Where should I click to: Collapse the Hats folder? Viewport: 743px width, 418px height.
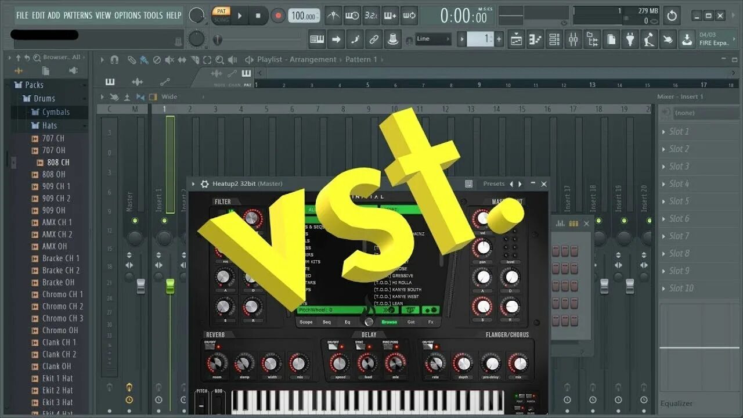pos(44,125)
